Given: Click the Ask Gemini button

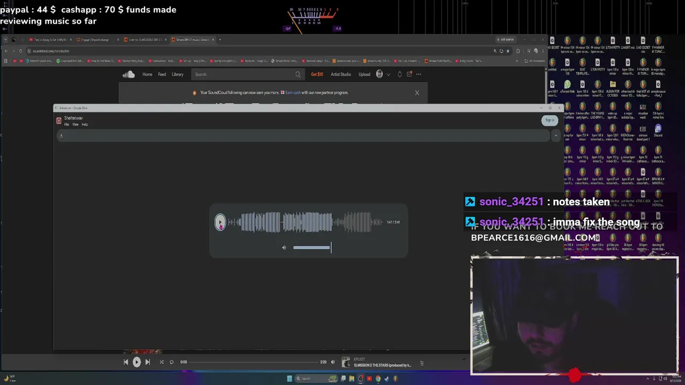Looking at the screenshot, I should pyautogui.click(x=505, y=40).
